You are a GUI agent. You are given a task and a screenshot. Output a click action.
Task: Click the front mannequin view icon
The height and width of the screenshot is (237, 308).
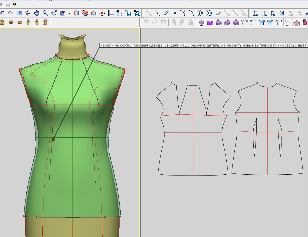click(x=3, y=22)
